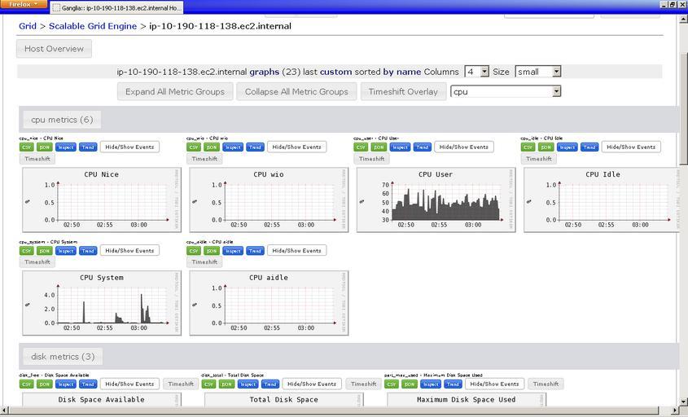Download CSV for the CPU Nice graph

pos(27,147)
